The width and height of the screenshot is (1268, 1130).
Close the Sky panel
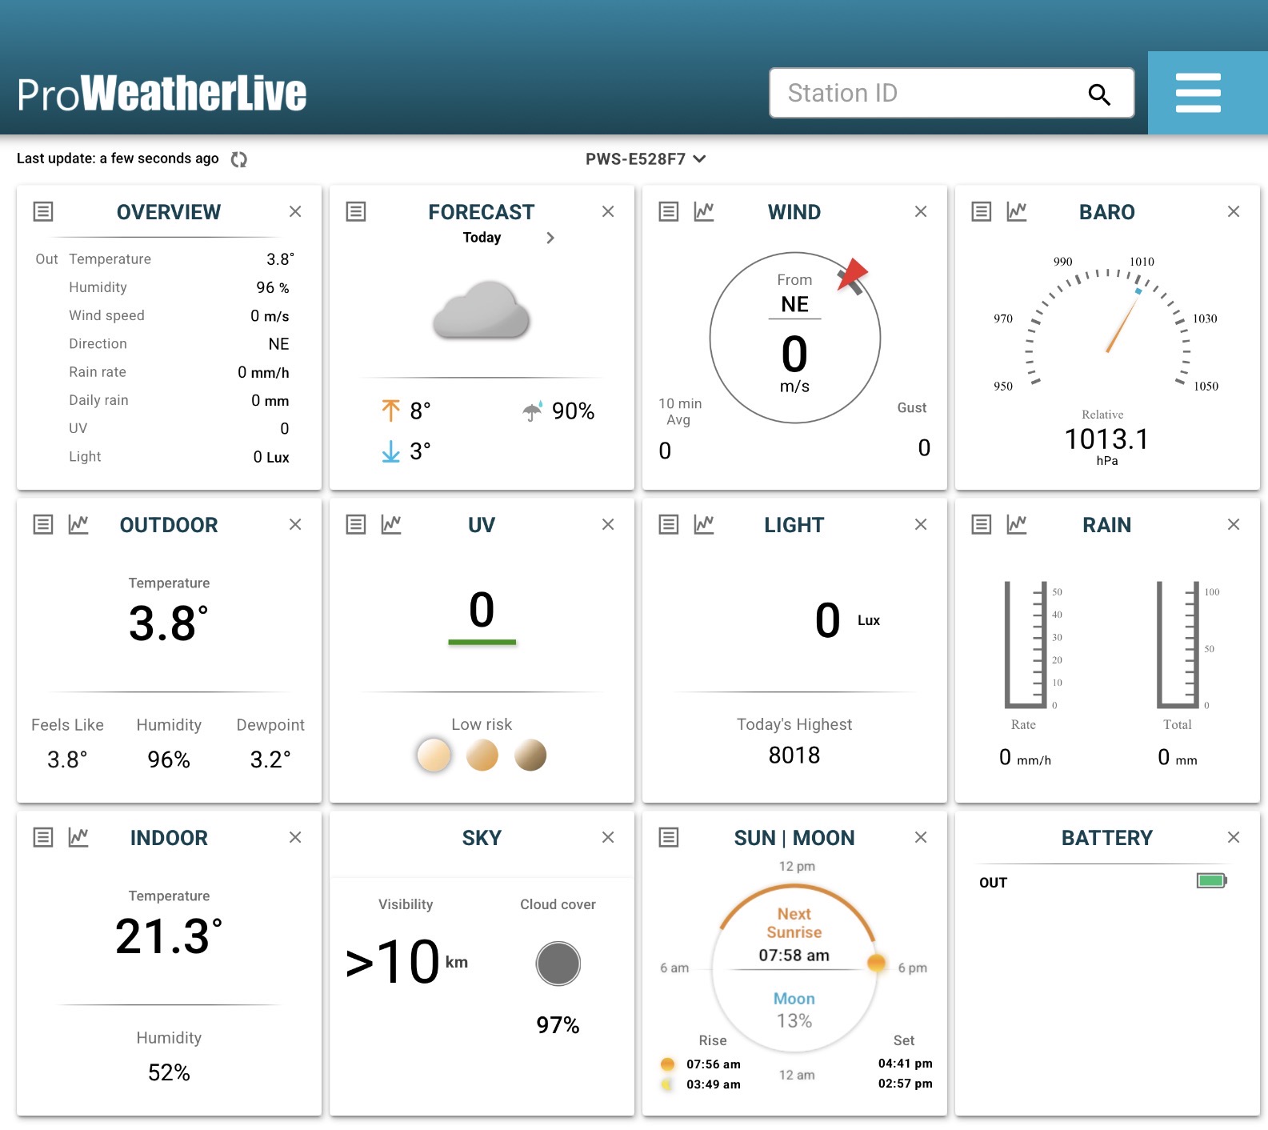pos(608,837)
